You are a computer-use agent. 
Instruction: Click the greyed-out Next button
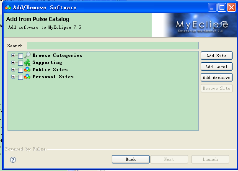tap(169, 159)
